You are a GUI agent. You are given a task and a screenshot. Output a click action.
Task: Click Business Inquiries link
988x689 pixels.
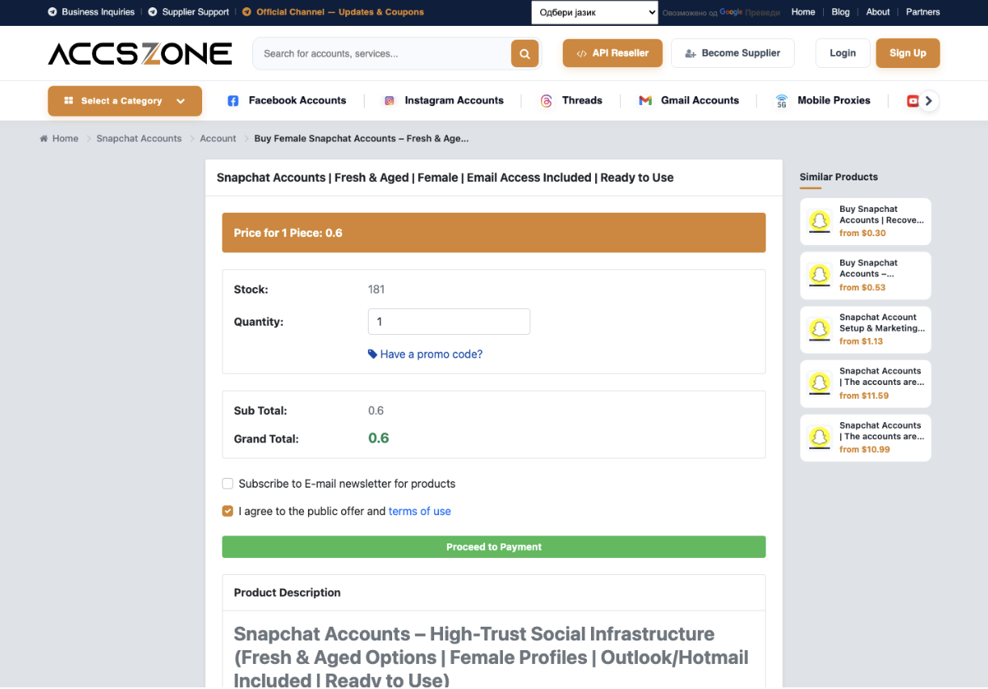91,12
